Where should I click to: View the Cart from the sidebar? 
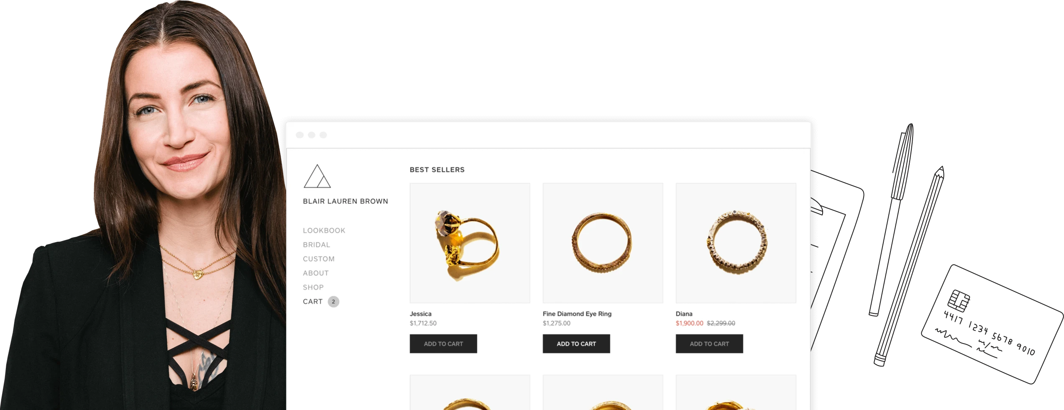tap(313, 302)
